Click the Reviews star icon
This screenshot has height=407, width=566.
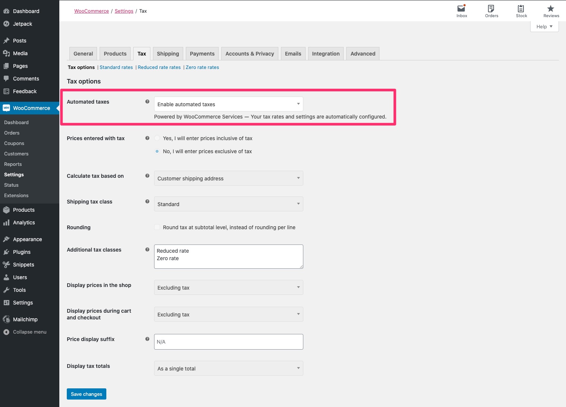pos(551,11)
